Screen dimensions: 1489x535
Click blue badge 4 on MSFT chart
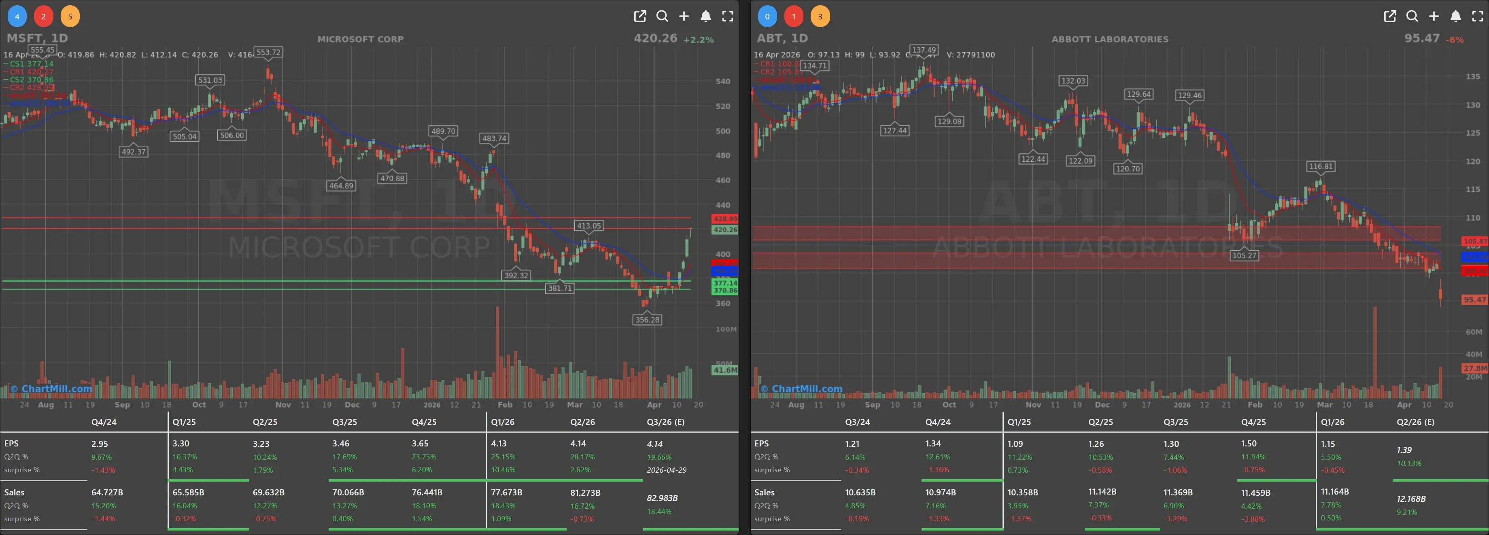pos(17,16)
